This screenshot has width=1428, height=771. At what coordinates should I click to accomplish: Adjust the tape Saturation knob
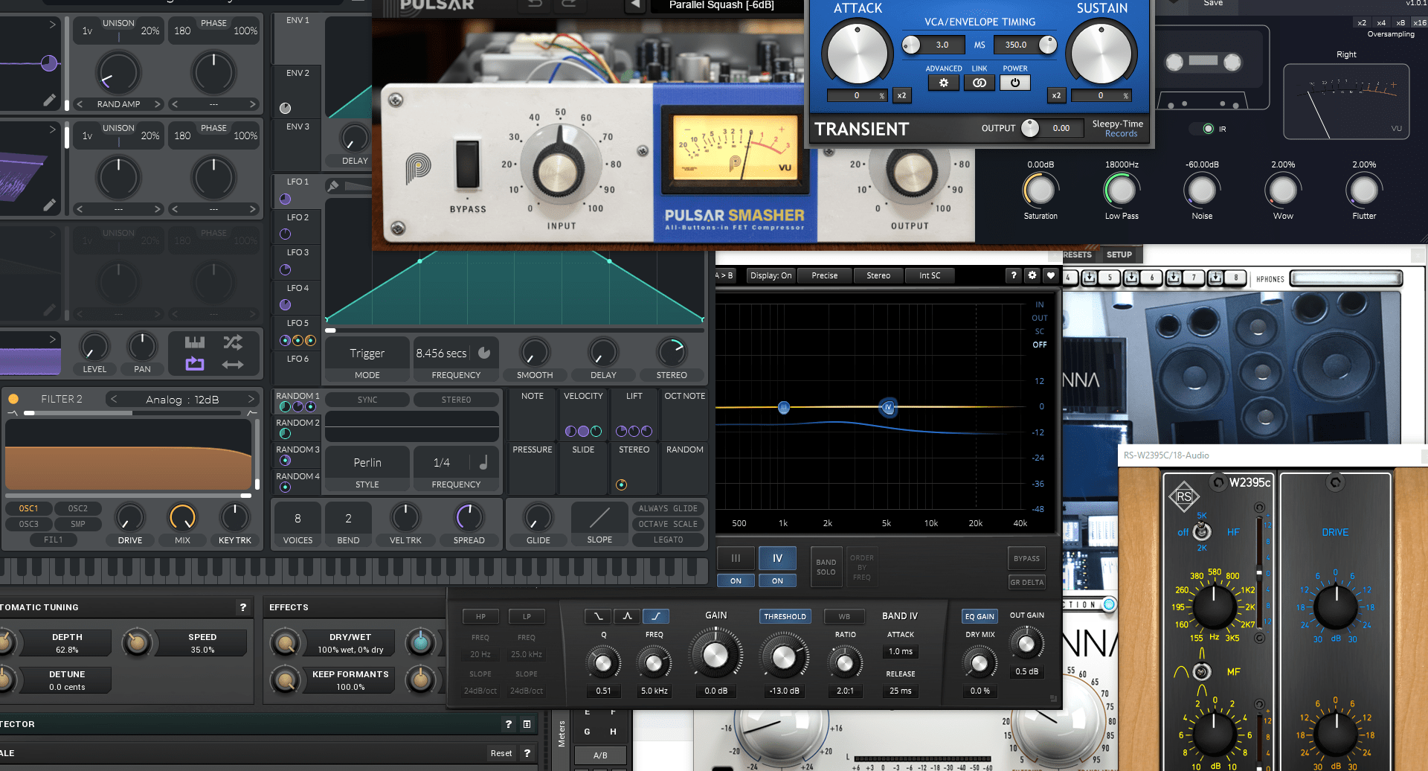(1041, 191)
